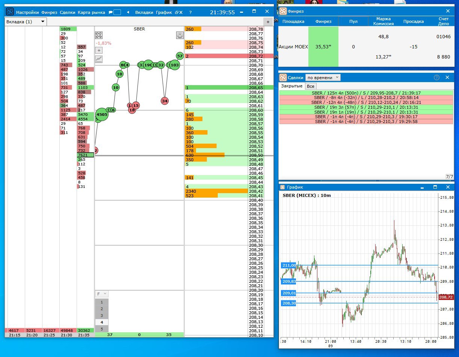Expand the F dropdown in SBER panel
Screen dimensions: 459x357
(102, 294)
